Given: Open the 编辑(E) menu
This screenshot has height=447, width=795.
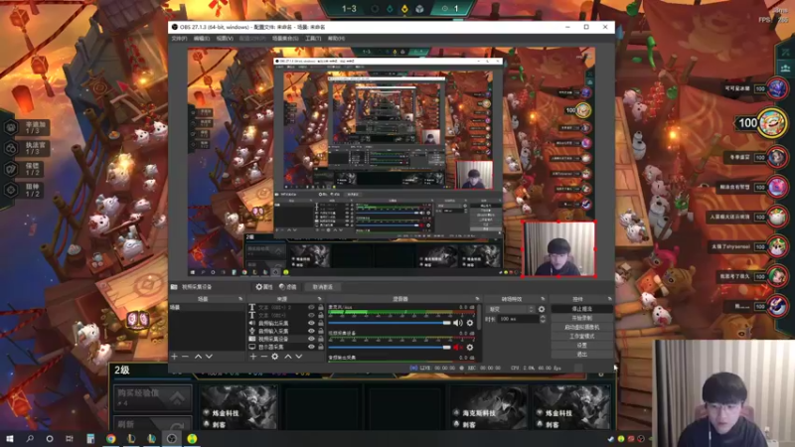Looking at the screenshot, I should [202, 39].
